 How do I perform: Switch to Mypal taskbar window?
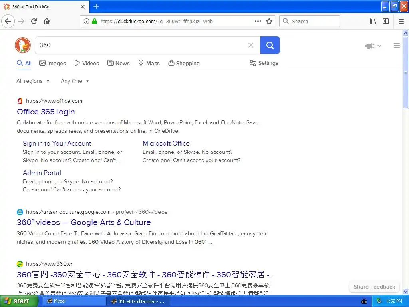74,301
